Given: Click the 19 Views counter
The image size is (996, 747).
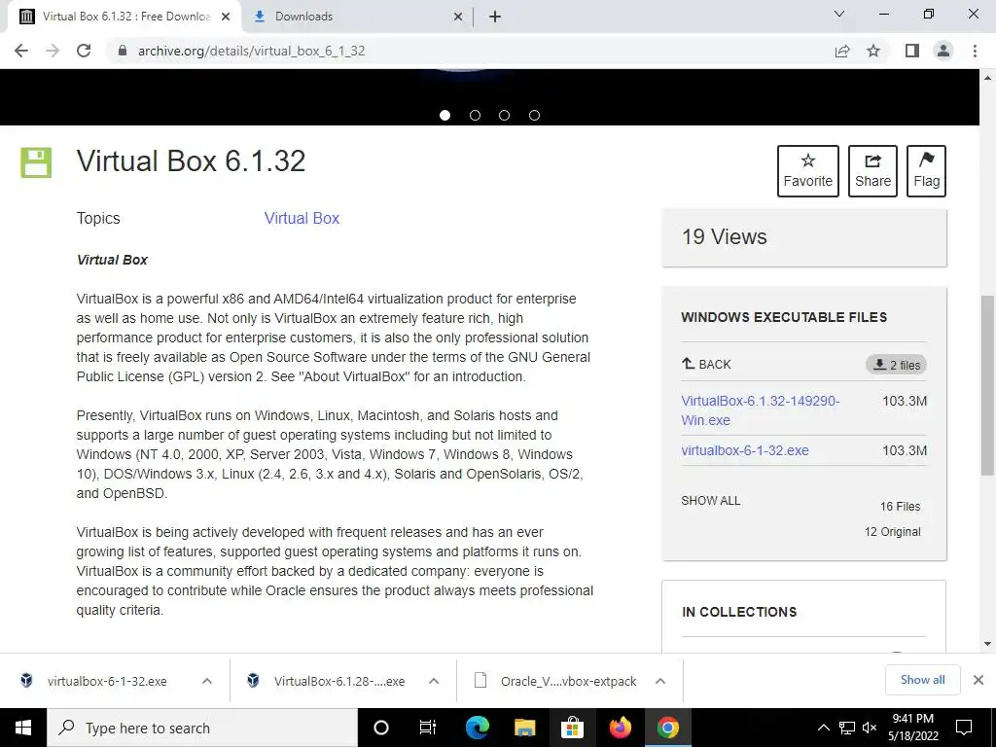Looking at the screenshot, I should pyautogui.click(x=724, y=237).
